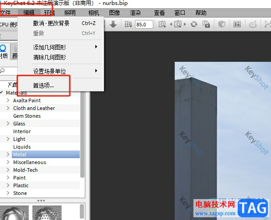Select the dolly camera arrows icon
This screenshot has height=220, width=271.
pyautogui.click(x=113, y=24)
